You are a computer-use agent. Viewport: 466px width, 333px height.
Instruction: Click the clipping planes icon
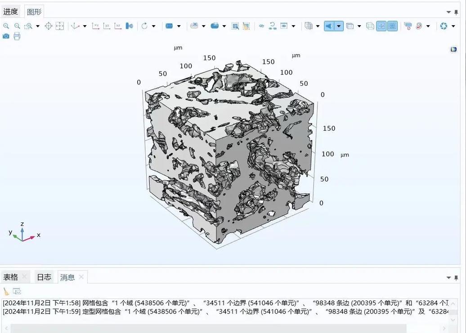(309, 26)
